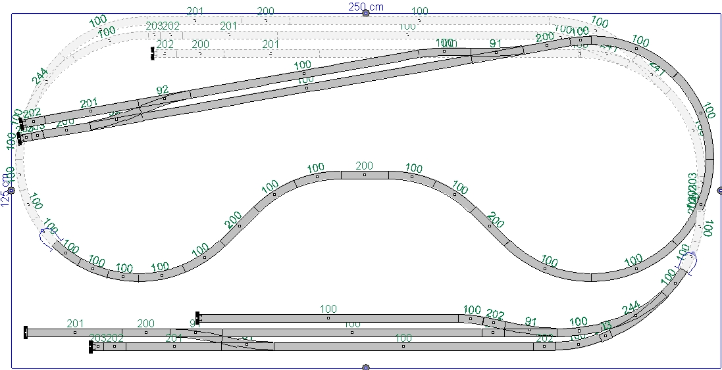Select the blue handle on the right edge

pyautogui.click(x=719, y=191)
